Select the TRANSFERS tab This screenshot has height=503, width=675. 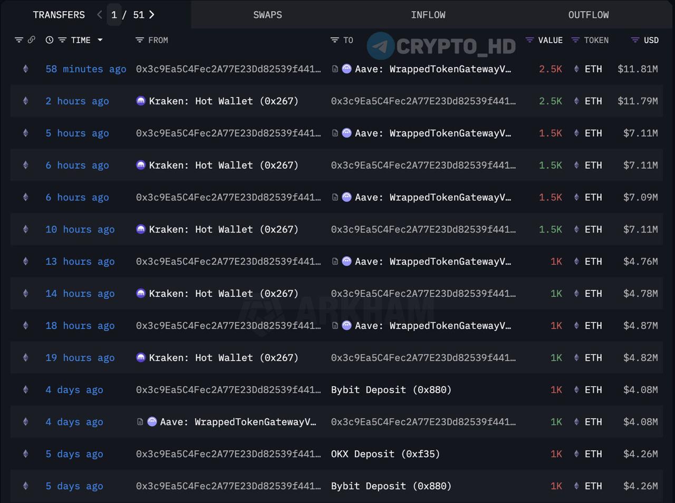pos(59,15)
